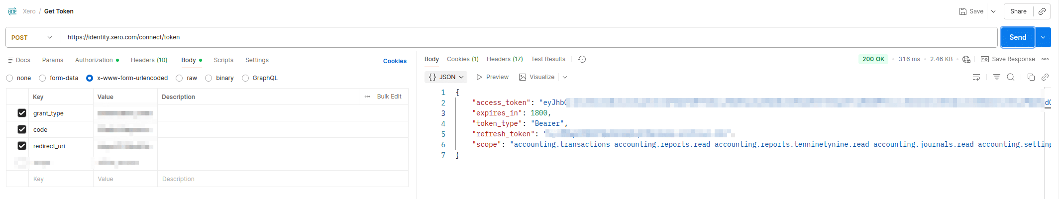Search the response body with magnifier icon
The height and width of the screenshot is (199, 1062).
point(1011,77)
